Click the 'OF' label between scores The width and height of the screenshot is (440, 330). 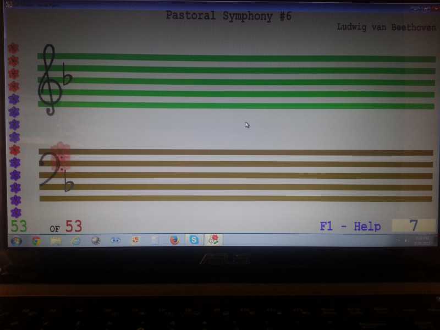pyautogui.click(x=54, y=229)
